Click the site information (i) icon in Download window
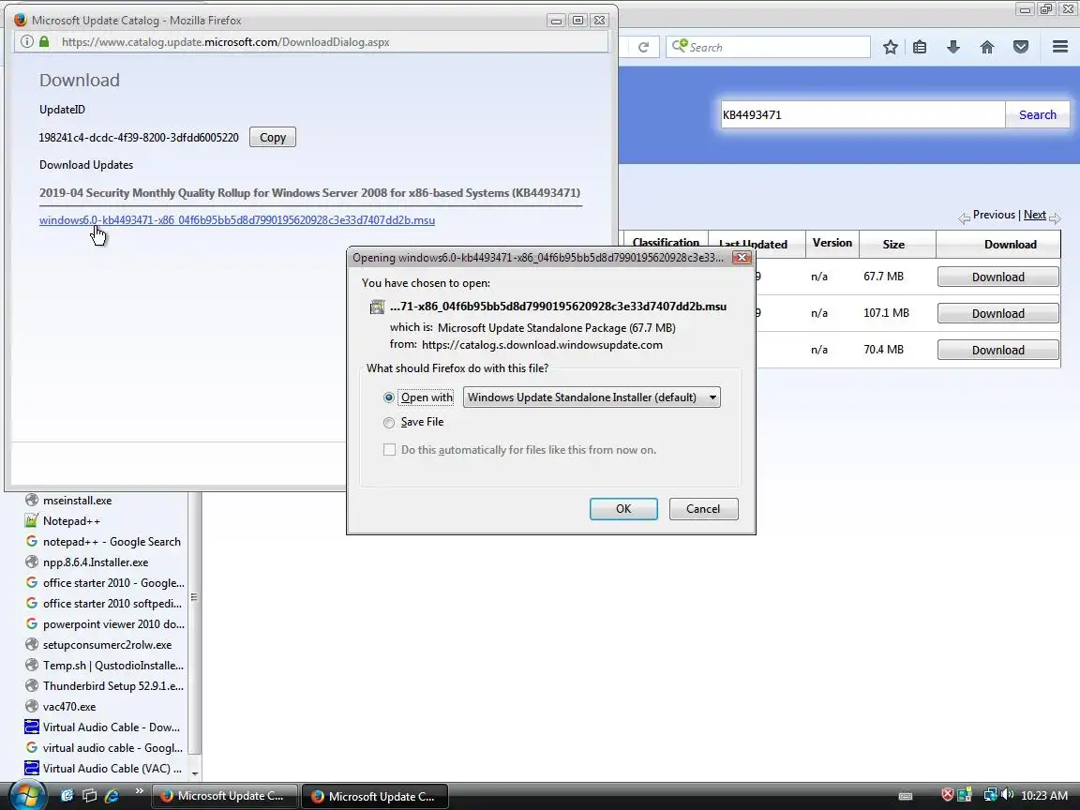 pyautogui.click(x=27, y=41)
